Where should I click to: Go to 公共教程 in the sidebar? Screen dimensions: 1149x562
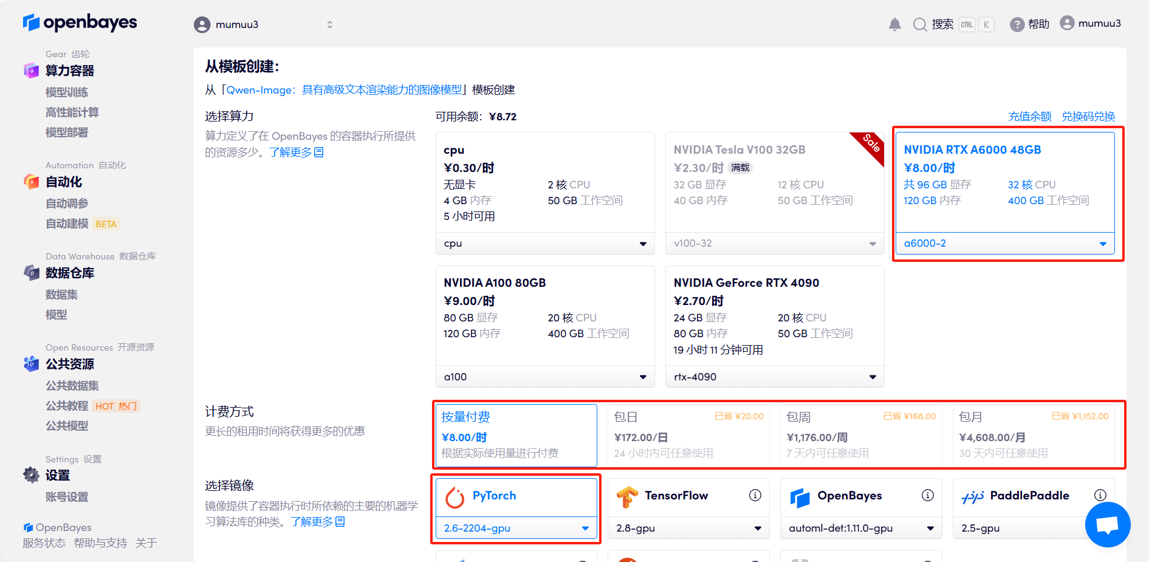pos(67,406)
